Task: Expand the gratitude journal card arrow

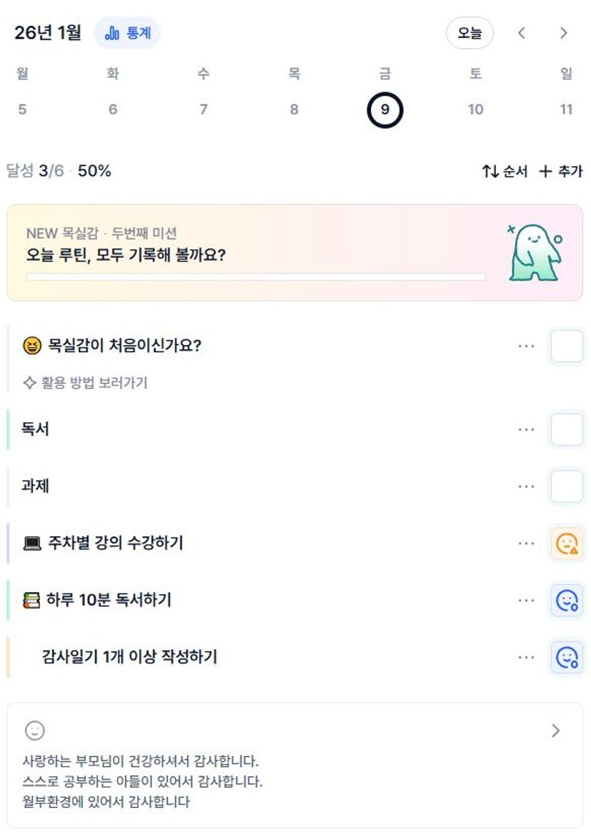Action: coord(556,730)
